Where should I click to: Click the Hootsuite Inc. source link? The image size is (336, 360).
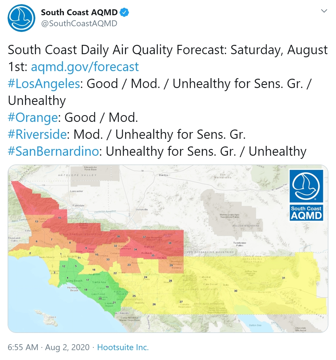(123, 347)
